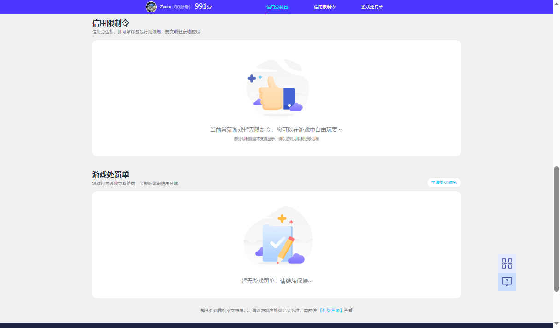The width and height of the screenshot is (560, 328).
Task: Click the thumbs-up illustration
Action: point(277,88)
